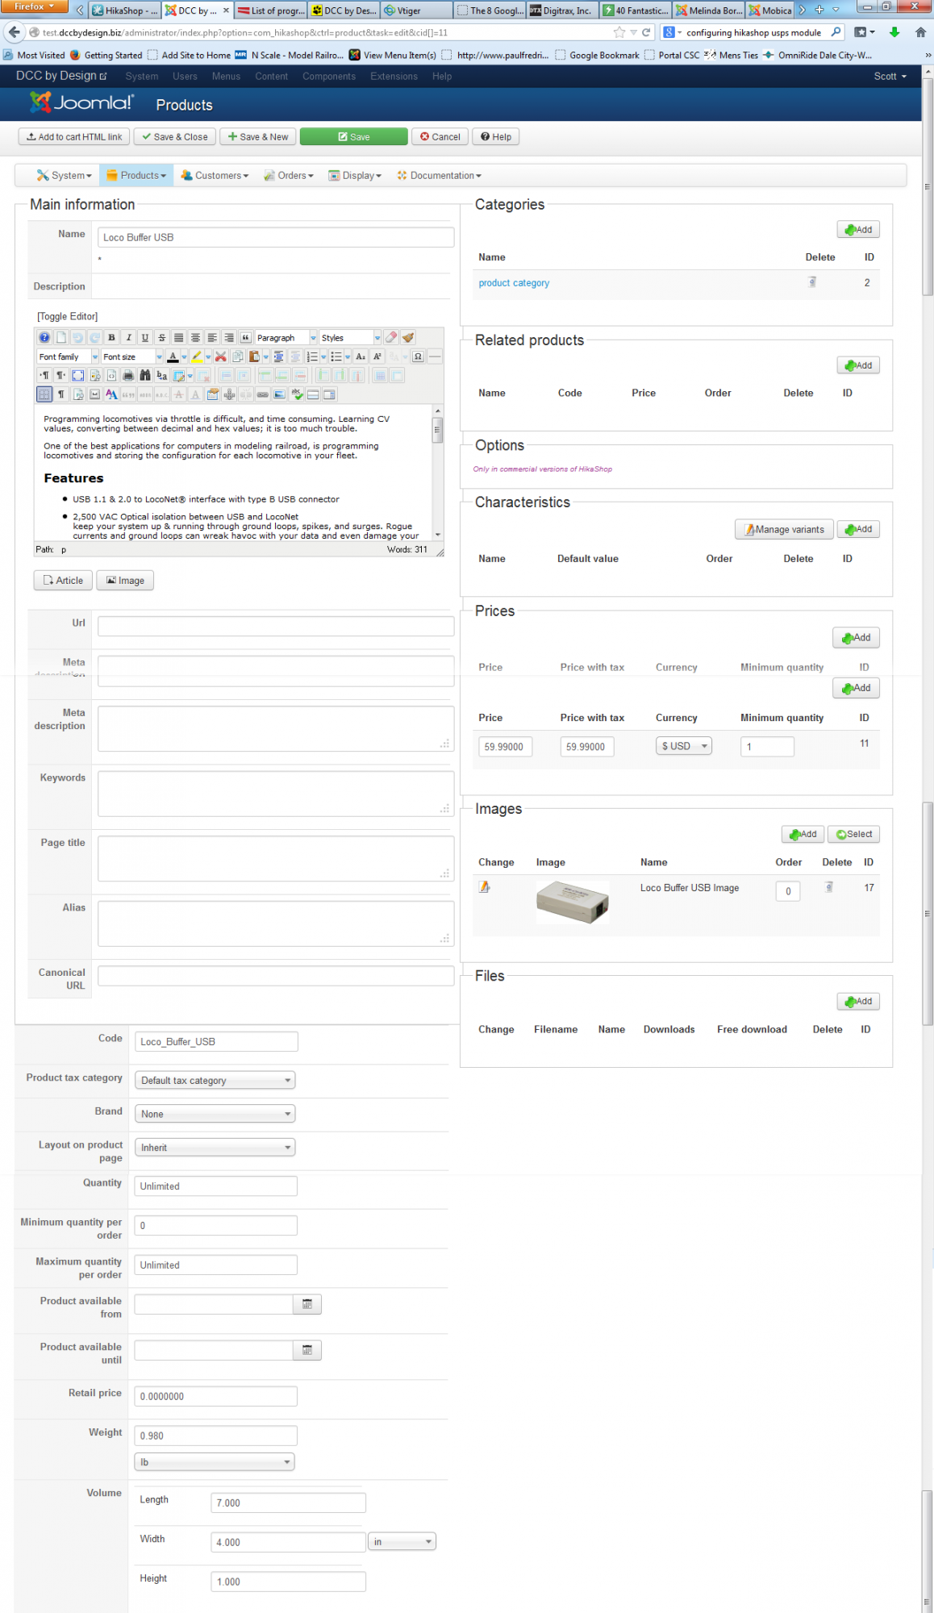Insert special character with omega icon
The image size is (934, 1613).
pos(418,356)
